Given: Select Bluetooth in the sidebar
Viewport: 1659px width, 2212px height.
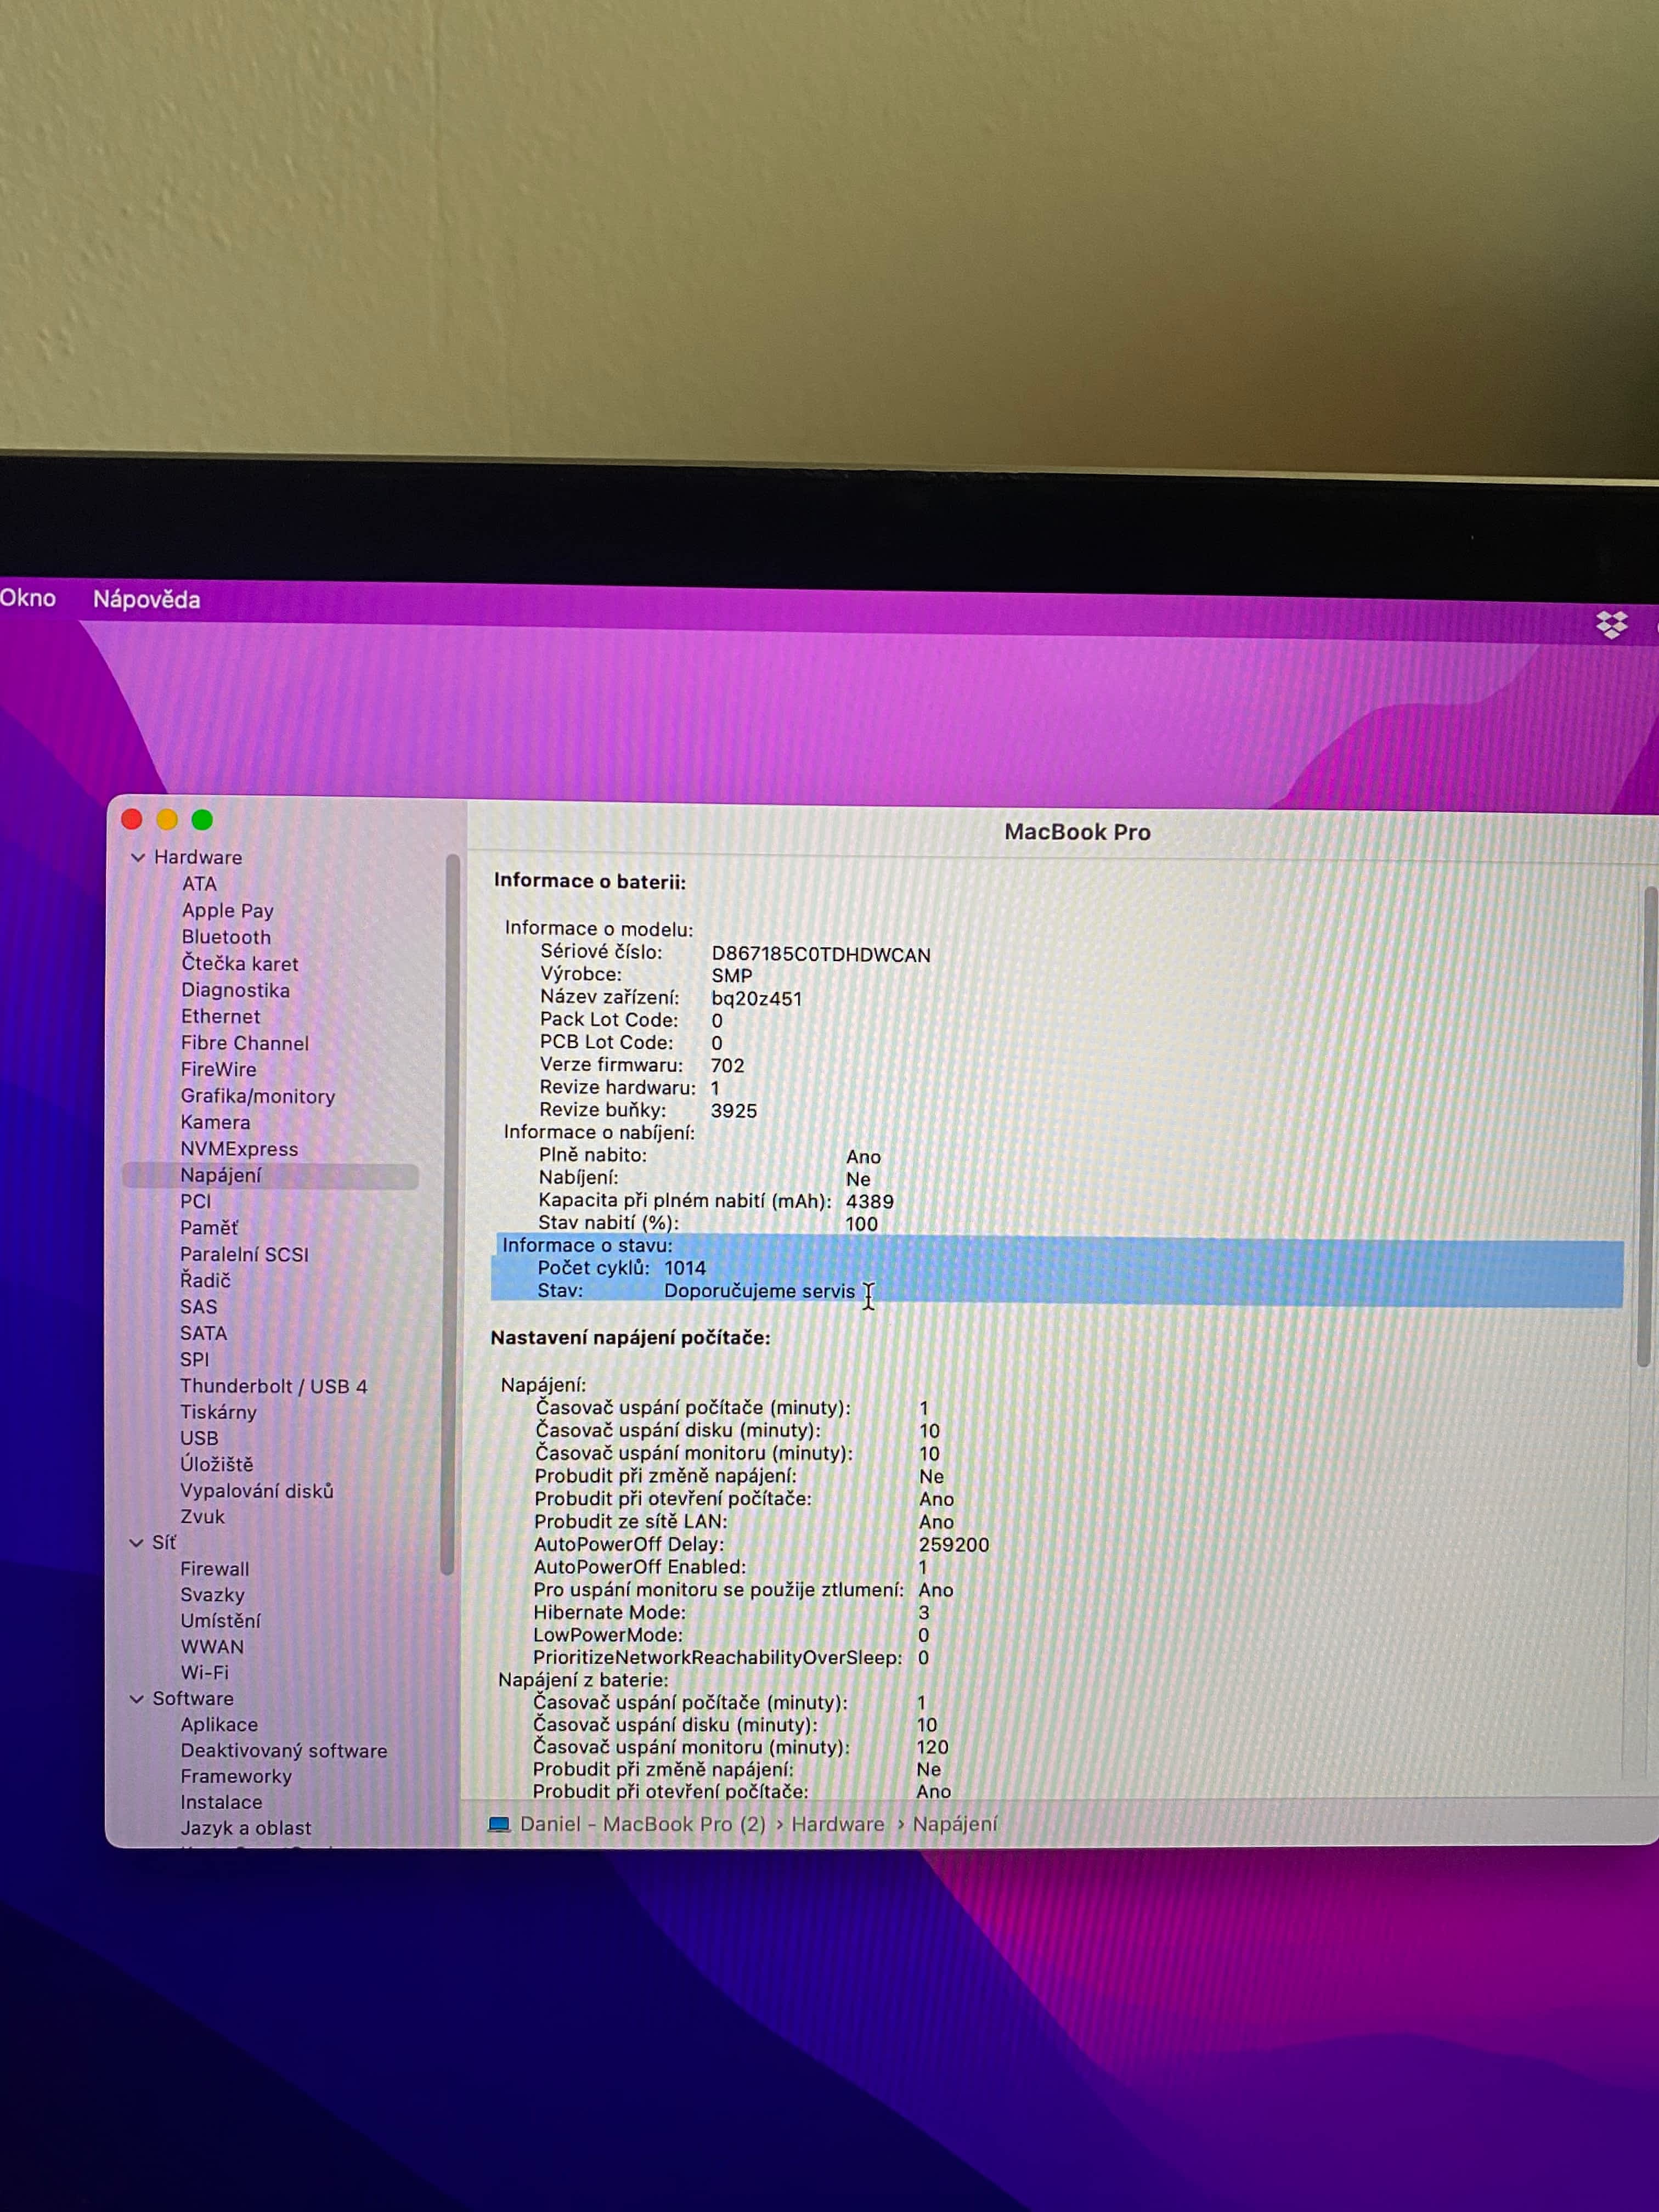Looking at the screenshot, I should (x=226, y=937).
